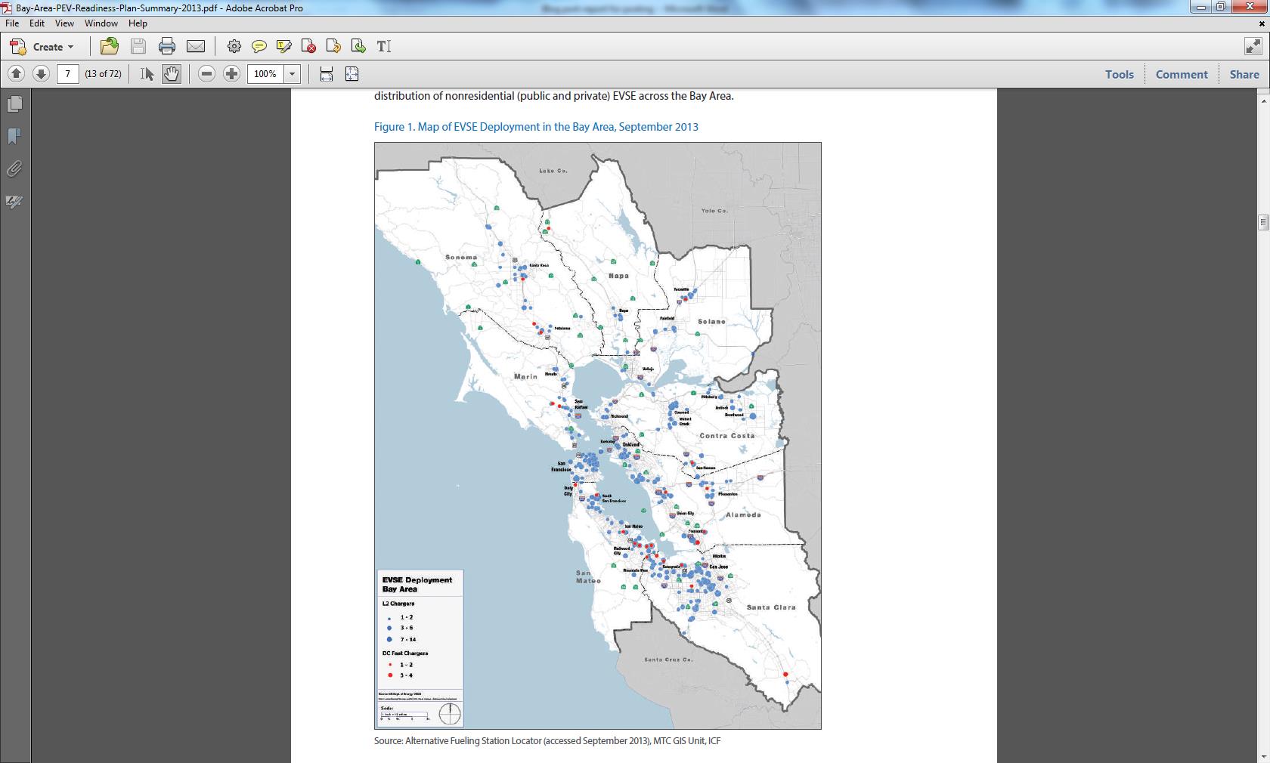Open the Tools pane
This screenshot has height=763, width=1270.
pos(1119,74)
